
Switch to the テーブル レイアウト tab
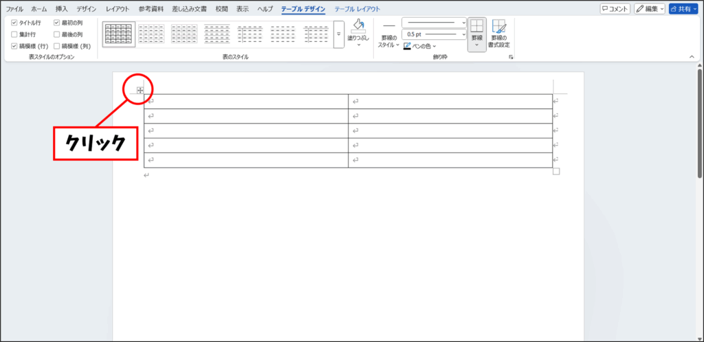pyautogui.click(x=357, y=9)
